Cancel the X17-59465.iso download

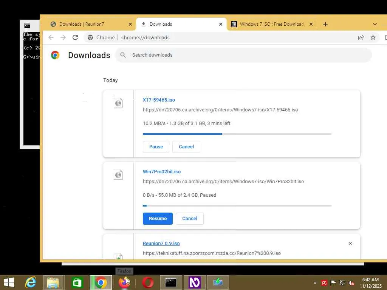click(x=186, y=147)
